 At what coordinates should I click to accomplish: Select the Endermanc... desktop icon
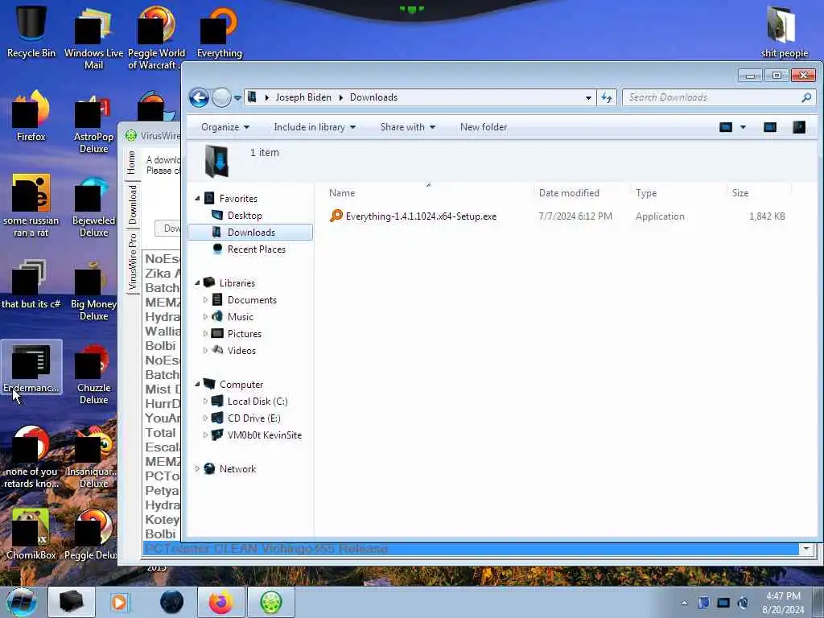[31, 367]
